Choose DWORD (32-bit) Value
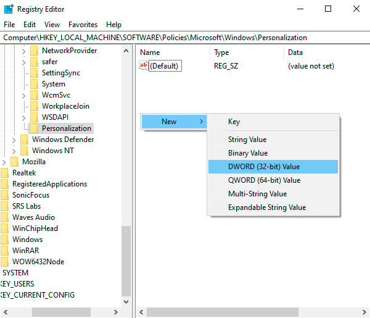Viewport: 370px width, 318px height. click(x=273, y=167)
